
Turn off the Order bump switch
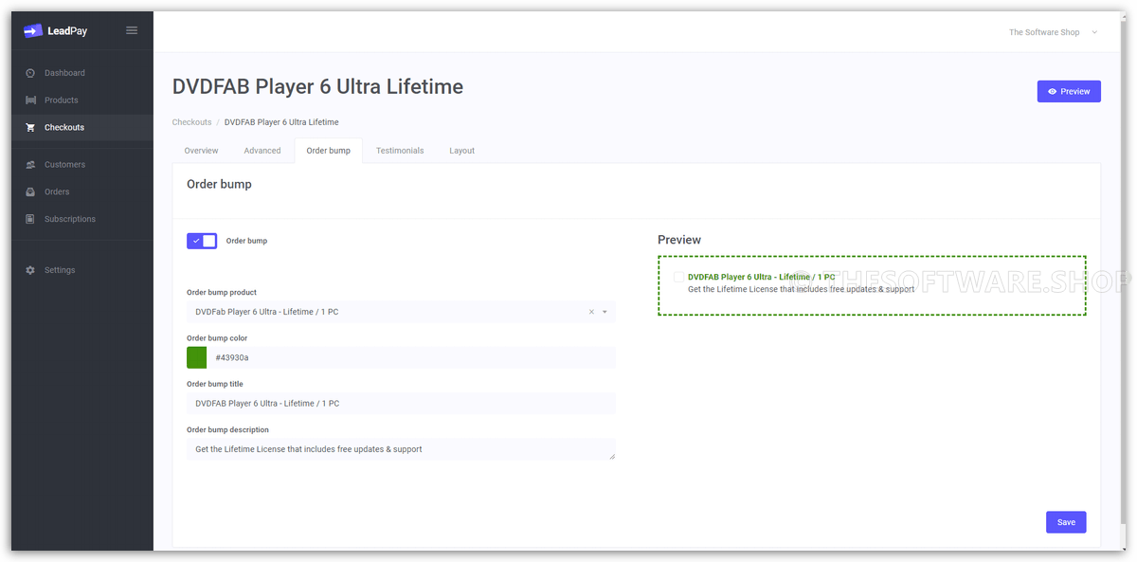pos(202,241)
